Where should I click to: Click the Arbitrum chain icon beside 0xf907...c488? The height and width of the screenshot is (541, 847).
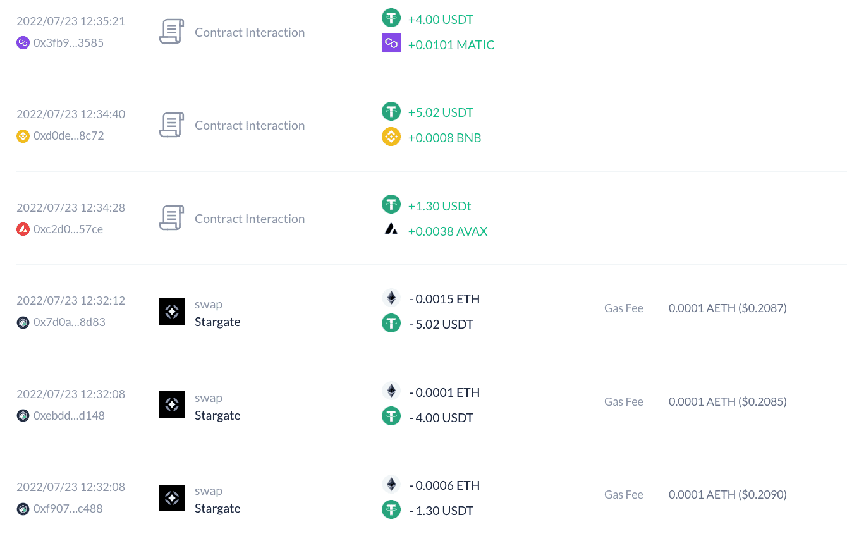click(23, 508)
